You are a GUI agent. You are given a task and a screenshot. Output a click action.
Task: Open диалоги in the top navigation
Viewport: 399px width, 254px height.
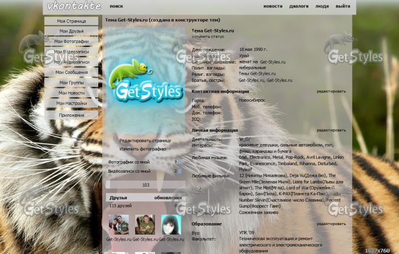click(299, 6)
